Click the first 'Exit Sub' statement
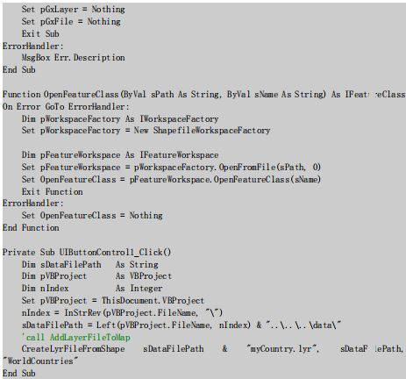Image resolution: width=406 pixels, height=379 pixels. pos(40,34)
